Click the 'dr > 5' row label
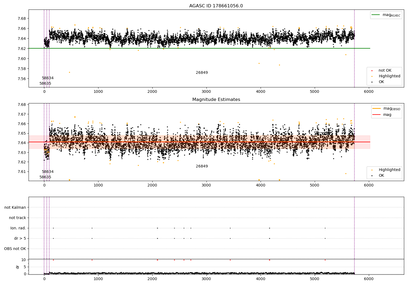Viewport: 408px width, 285px height. pos(20,239)
